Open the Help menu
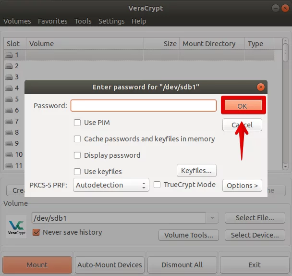292x276 pixels. pyautogui.click(x=139, y=21)
